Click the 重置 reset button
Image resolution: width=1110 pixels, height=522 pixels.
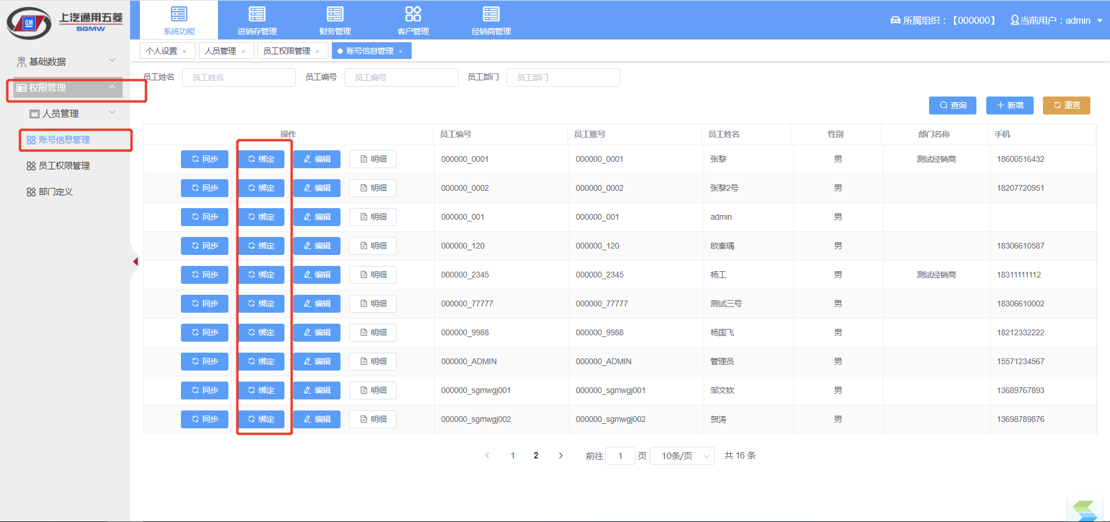pyautogui.click(x=1067, y=105)
